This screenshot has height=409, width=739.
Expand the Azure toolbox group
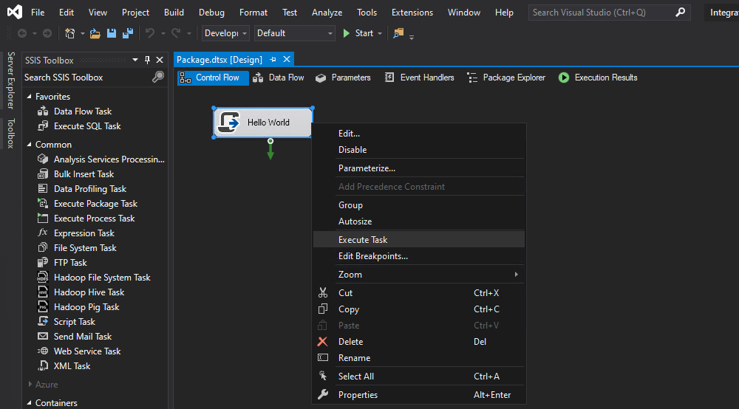click(30, 384)
